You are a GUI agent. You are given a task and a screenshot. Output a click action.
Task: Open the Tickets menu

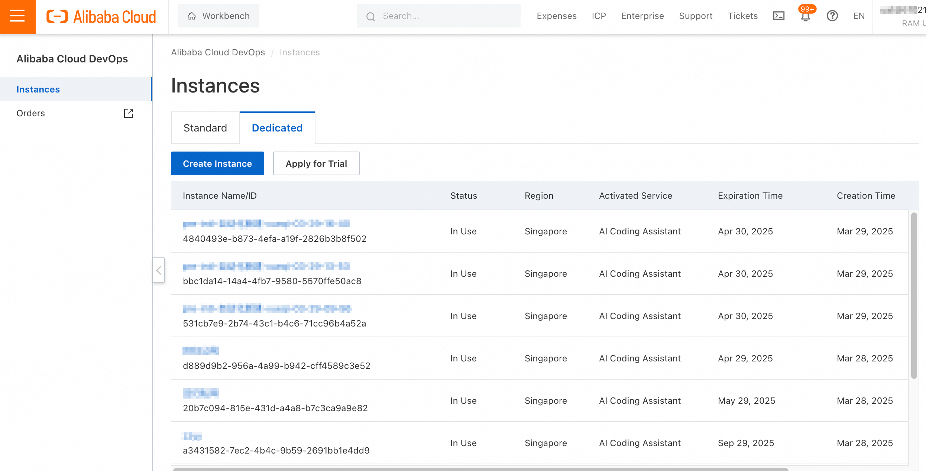coord(742,16)
